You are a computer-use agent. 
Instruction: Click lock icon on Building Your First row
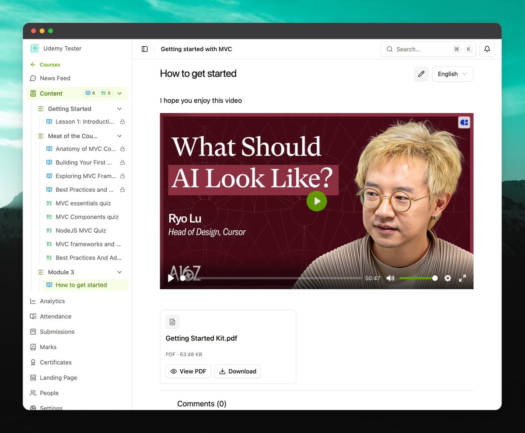(x=122, y=162)
